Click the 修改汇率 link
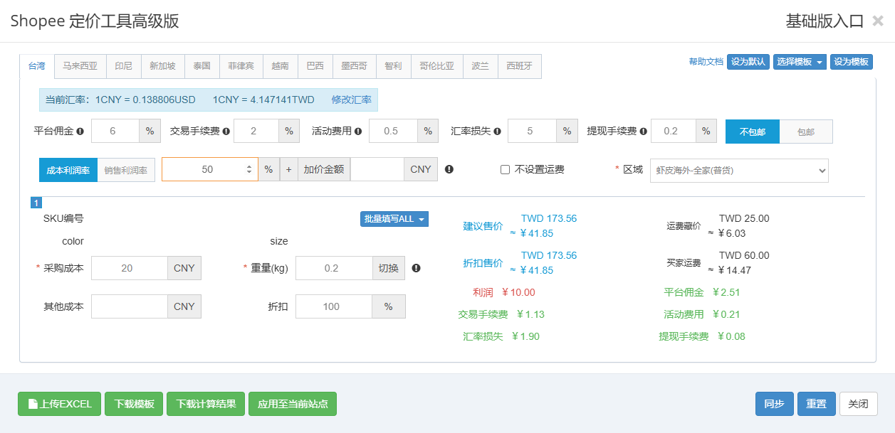This screenshot has width=895, height=433. (x=352, y=100)
